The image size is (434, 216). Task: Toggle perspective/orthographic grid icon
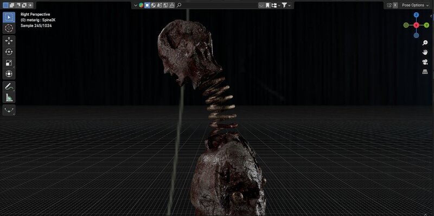tap(425, 72)
